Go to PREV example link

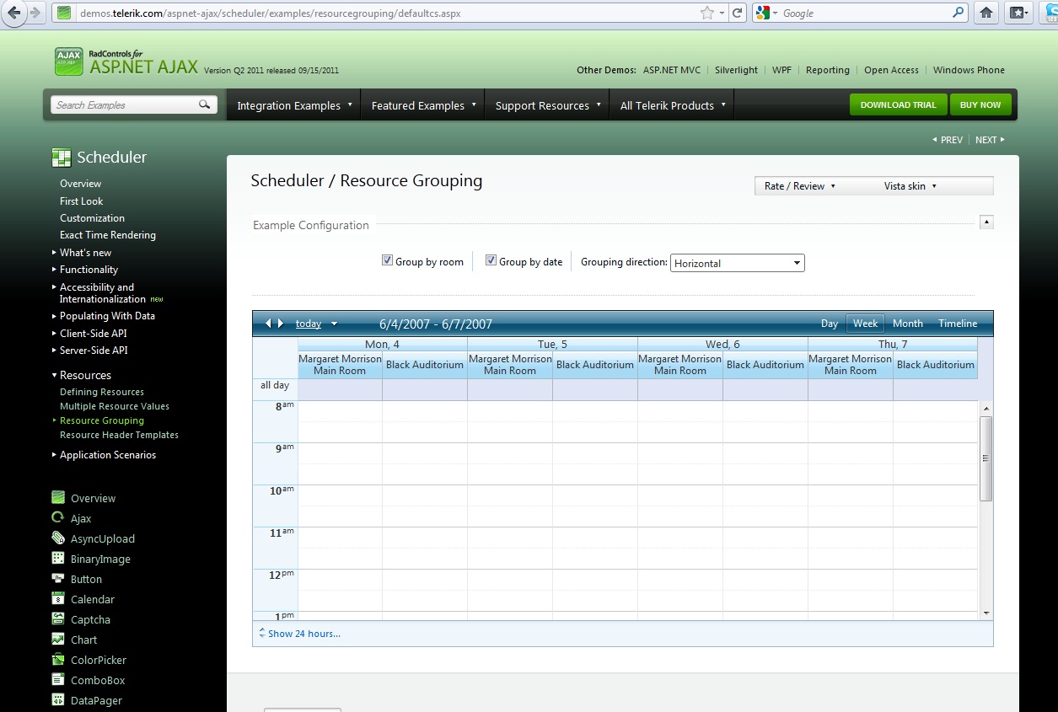pyautogui.click(x=948, y=140)
